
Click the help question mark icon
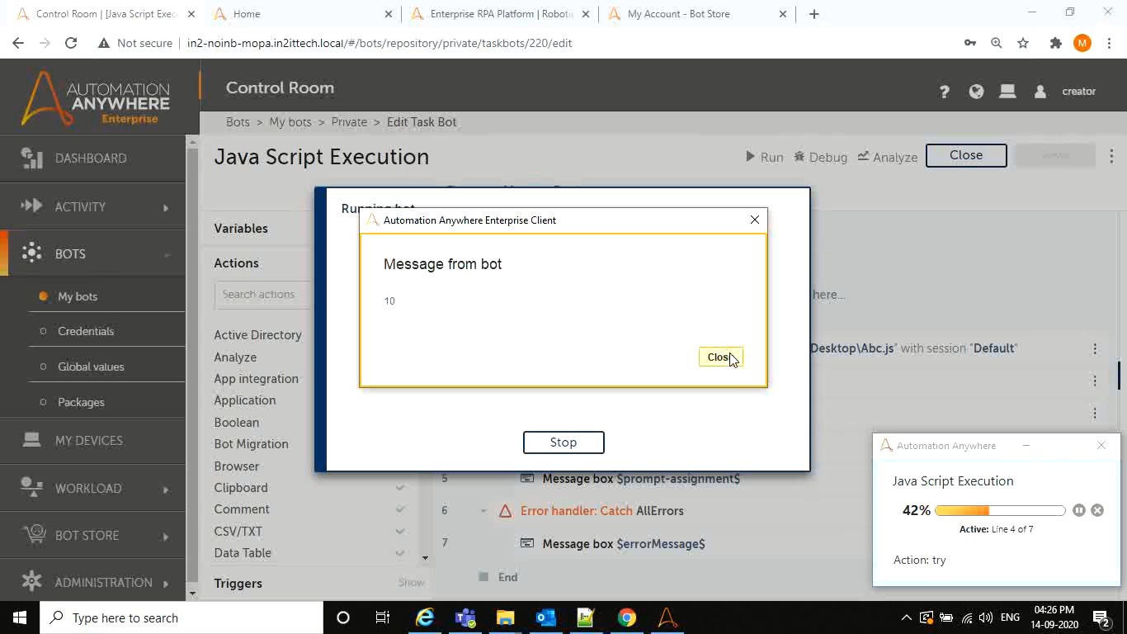(x=944, y=92)
